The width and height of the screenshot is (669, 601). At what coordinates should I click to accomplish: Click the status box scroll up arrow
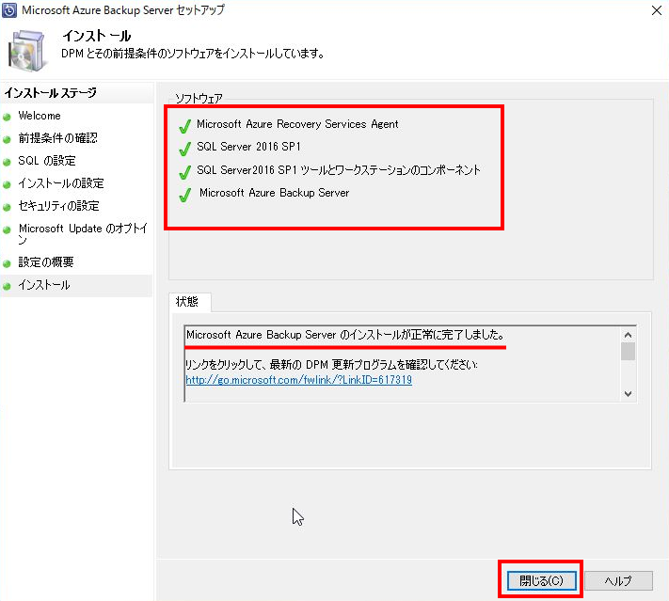click(x=628, y=335)
